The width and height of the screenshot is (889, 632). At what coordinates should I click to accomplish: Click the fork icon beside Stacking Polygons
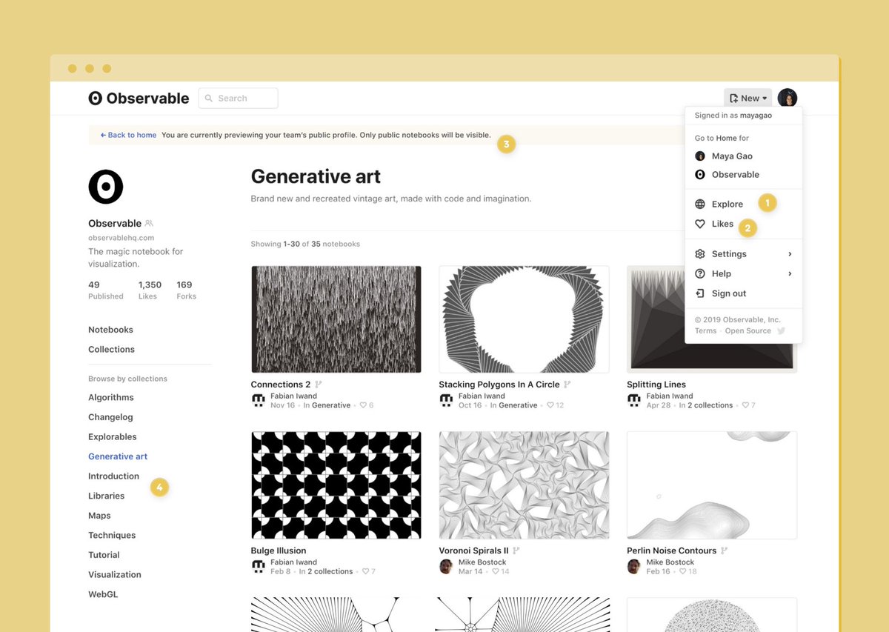[567, 385]
